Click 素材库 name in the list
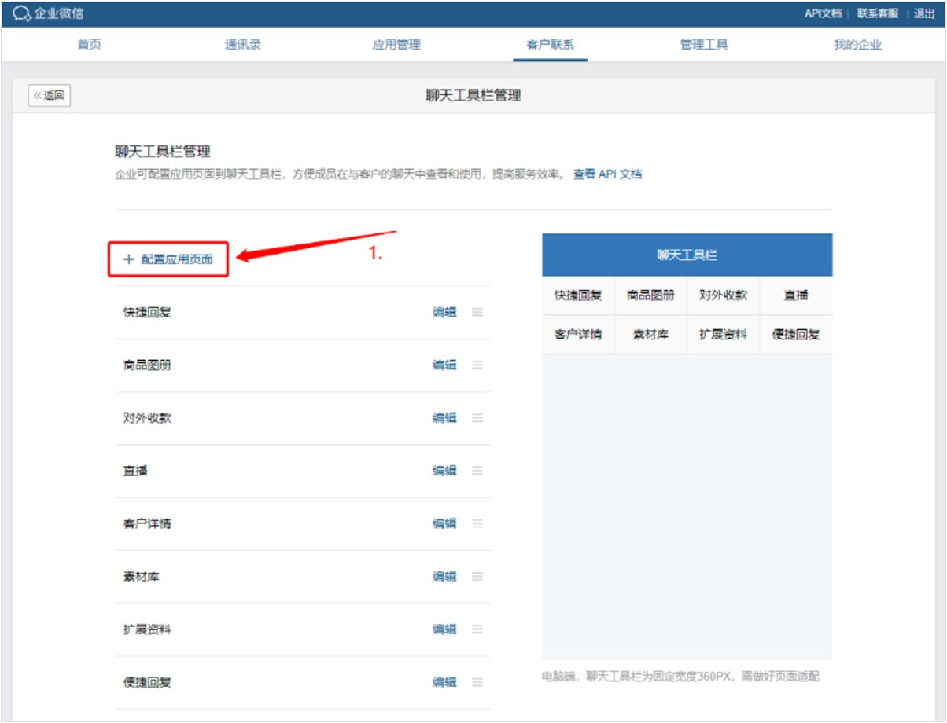Screen dimensions: 947x723 point(142,576)
